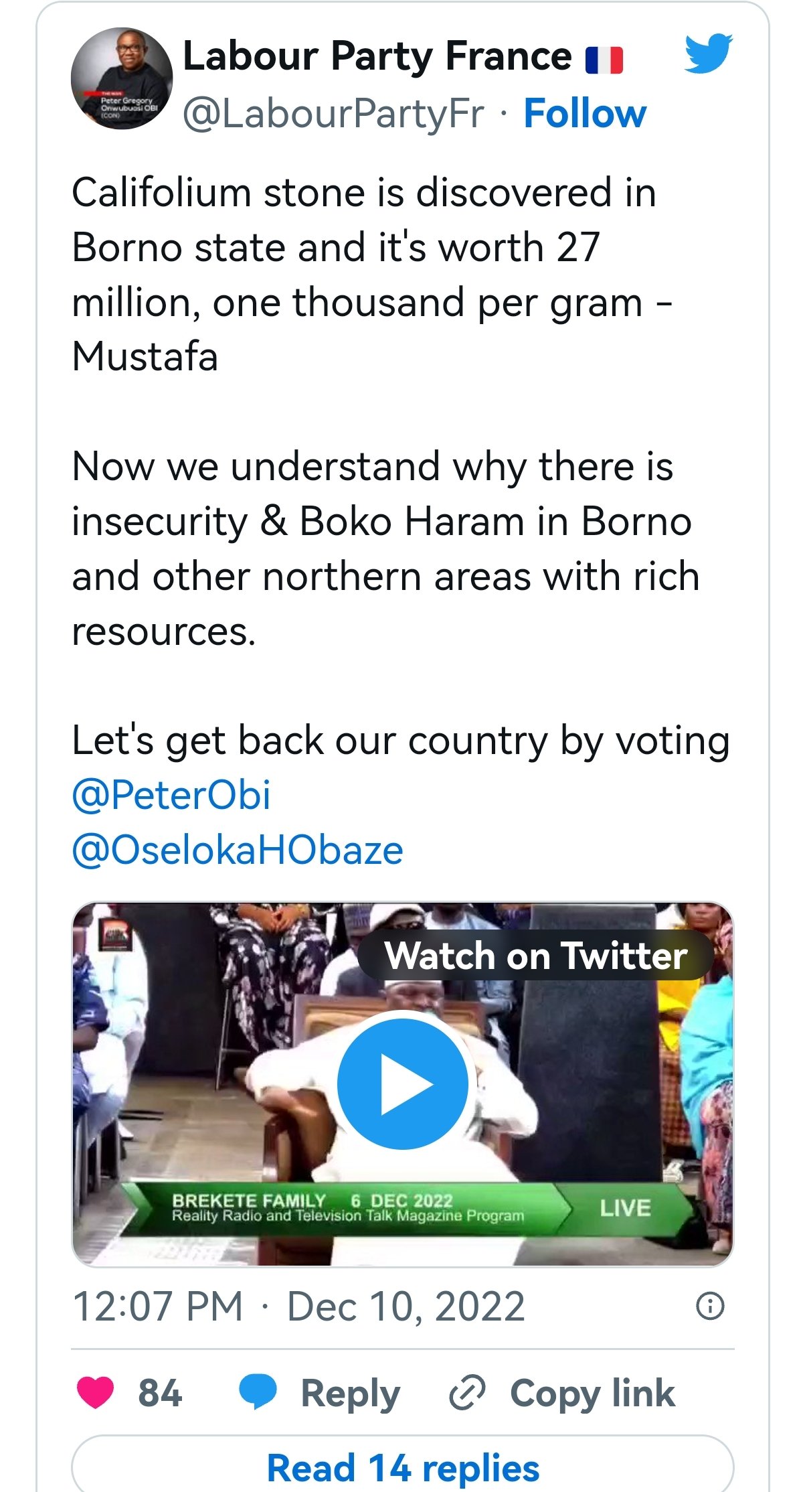Open the @PeterObi mention

(x=171, y=796)
